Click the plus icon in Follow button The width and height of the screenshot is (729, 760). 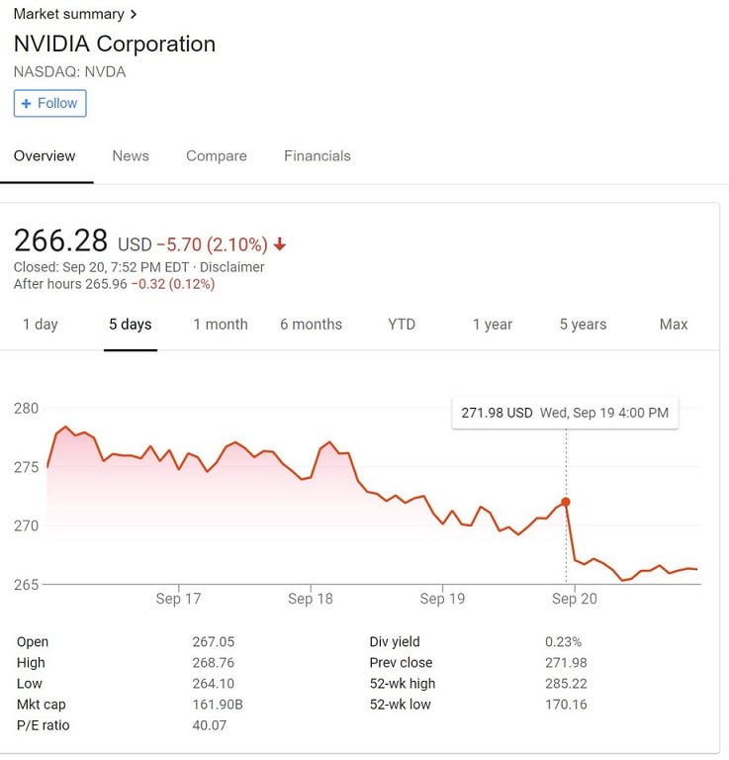[27, 103]
